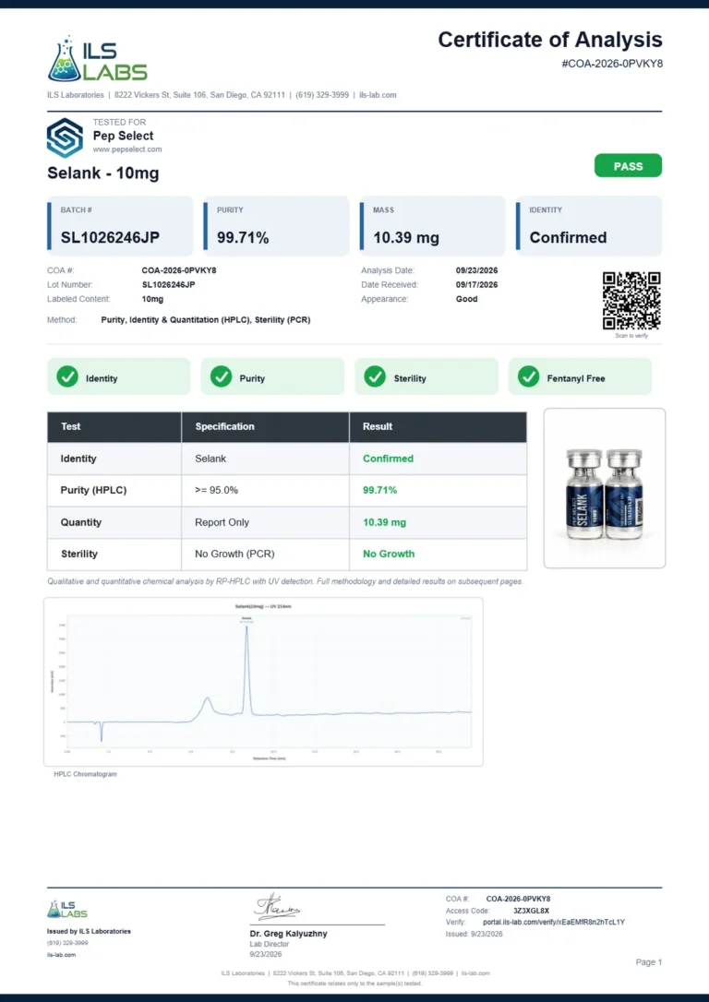Image resolution: width=709 pixels, height=1002 pixels.
Task: Click the Appearance value Good
Action: pos(467,298)
